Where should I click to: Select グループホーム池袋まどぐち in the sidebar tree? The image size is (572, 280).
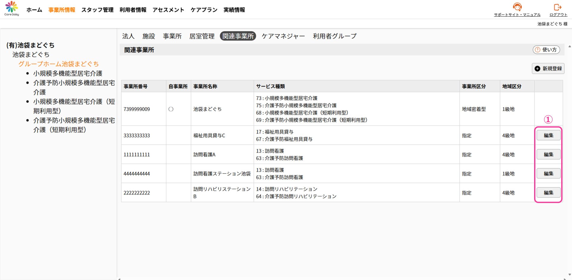coord(58,64)
